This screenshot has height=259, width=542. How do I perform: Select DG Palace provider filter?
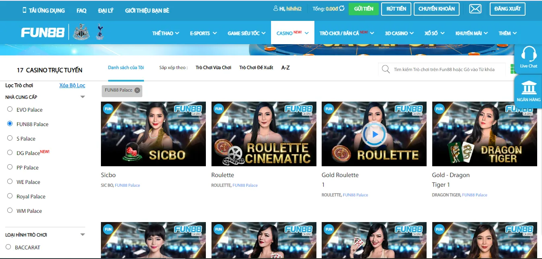click(10, 153)
